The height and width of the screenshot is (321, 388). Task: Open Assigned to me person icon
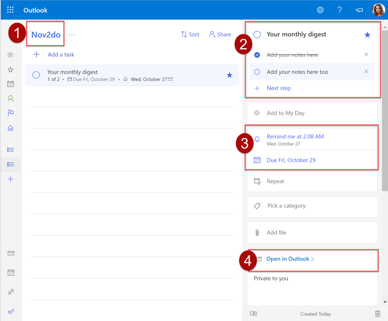[x=10, y=98]
